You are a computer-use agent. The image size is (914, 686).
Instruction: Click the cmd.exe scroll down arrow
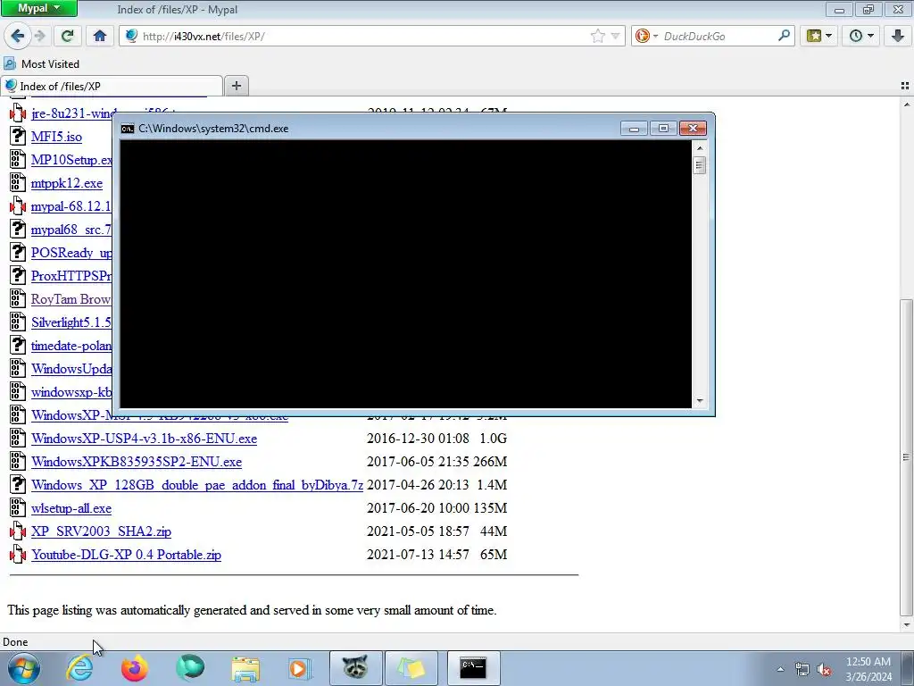click(700, 401)
